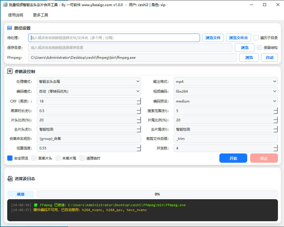
Task: Click the 浏览文件夹 button
Action: (x=238, y=38)
